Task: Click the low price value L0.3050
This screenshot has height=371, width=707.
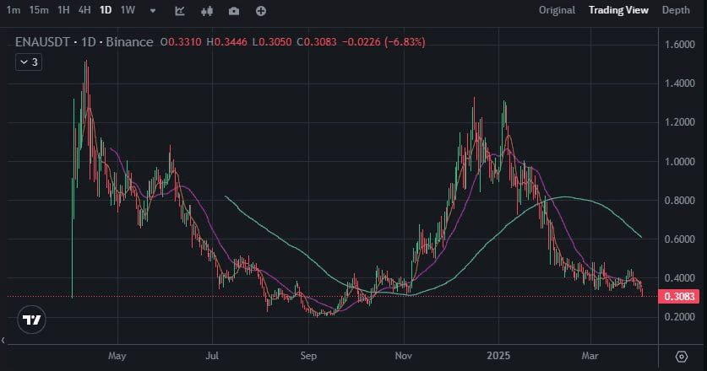Action: 272,42
